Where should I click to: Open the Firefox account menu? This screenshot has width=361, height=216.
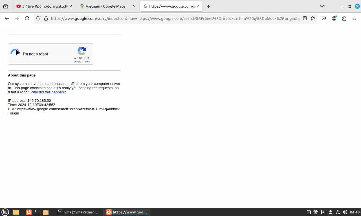(x=334, y=18)
